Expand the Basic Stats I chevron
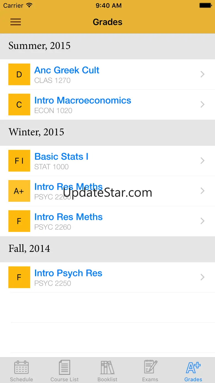 pos(203,161)
